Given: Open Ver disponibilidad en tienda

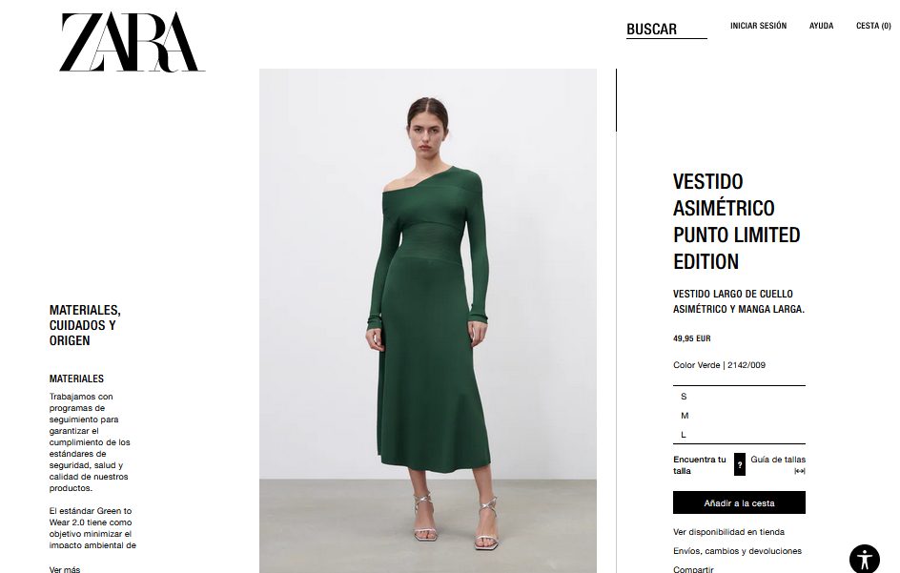Looking at the screenshot, I should point(729,532).
